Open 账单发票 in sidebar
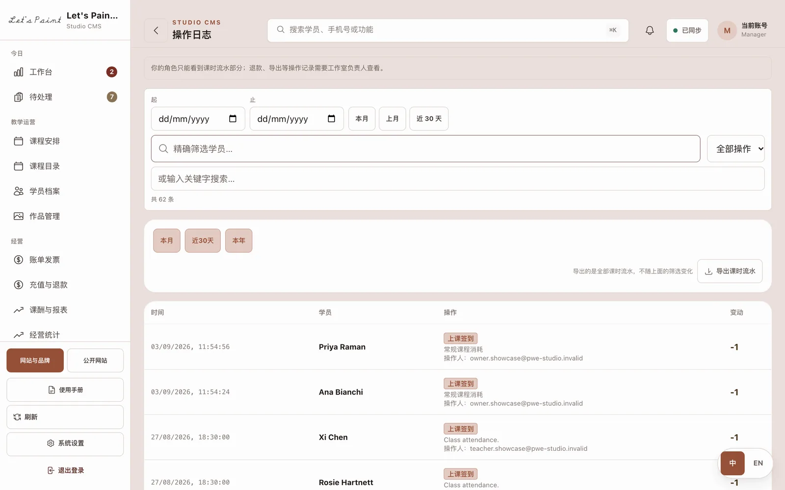This screenshot has width=785, height=490. (65, 260)
